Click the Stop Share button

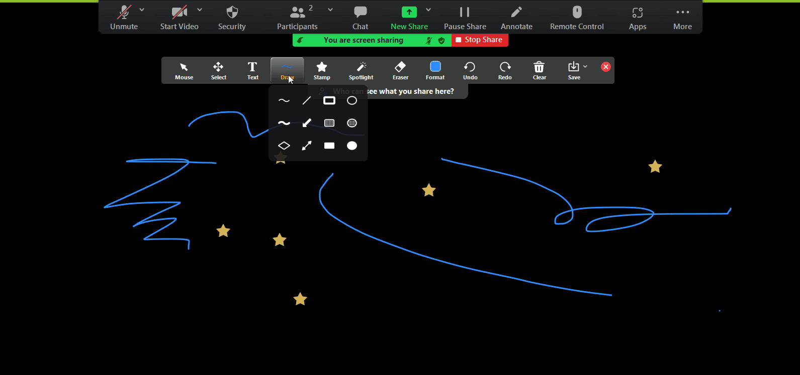(x=480, y=40)
